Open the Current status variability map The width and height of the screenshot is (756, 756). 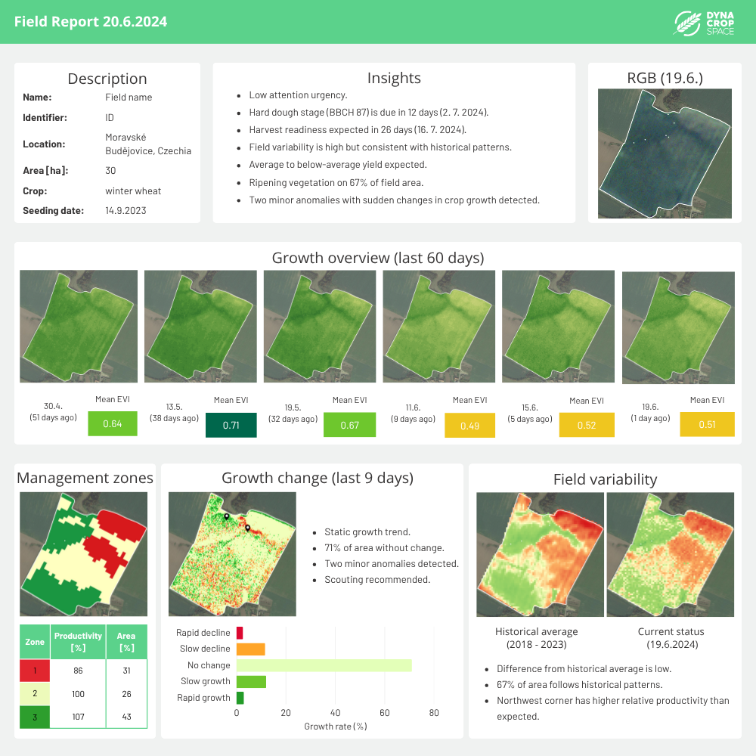point(670,554)
